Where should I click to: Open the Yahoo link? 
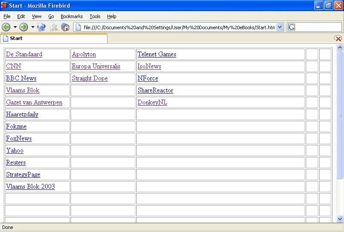pos(15,151)
